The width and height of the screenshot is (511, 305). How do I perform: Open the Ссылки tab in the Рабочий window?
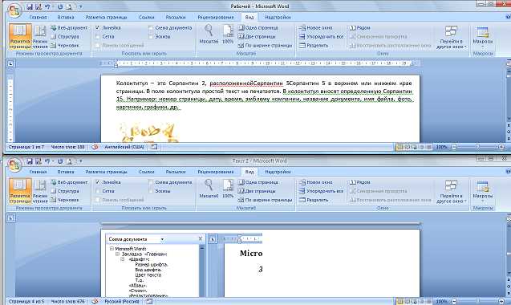tap(146, 18)
